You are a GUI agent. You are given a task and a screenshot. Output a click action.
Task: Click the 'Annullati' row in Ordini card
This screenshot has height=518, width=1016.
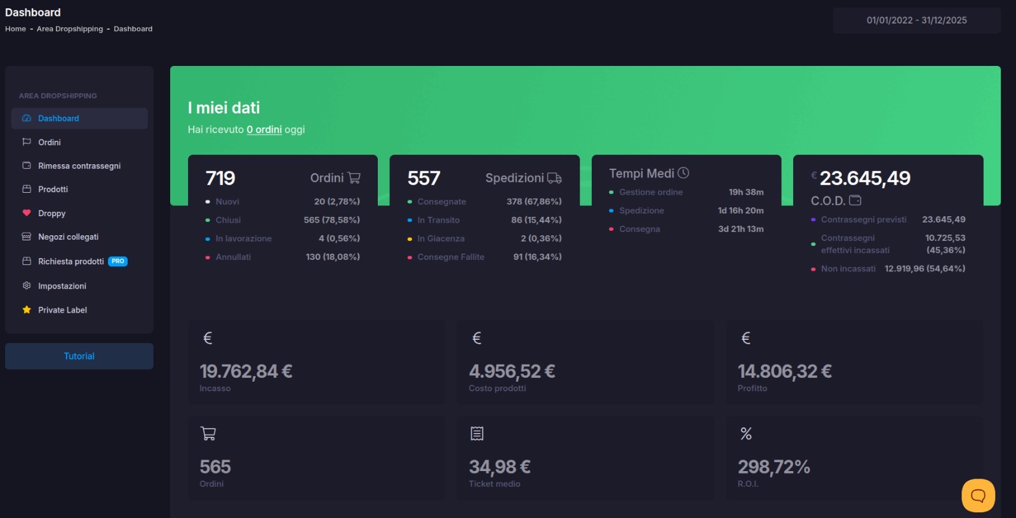(x=283, y=257)
